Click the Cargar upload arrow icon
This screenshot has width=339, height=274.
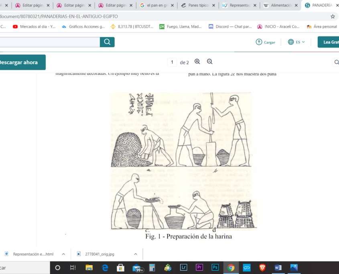click(259, 42)
